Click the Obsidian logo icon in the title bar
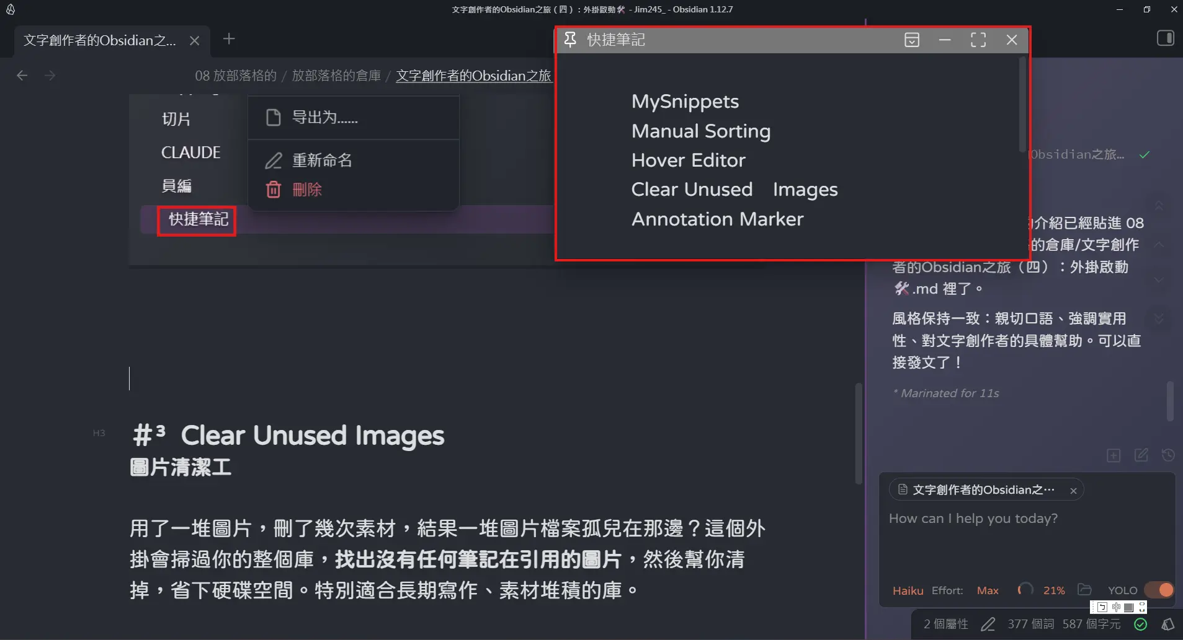The image size is (1183, 640). tap(11, 9)
